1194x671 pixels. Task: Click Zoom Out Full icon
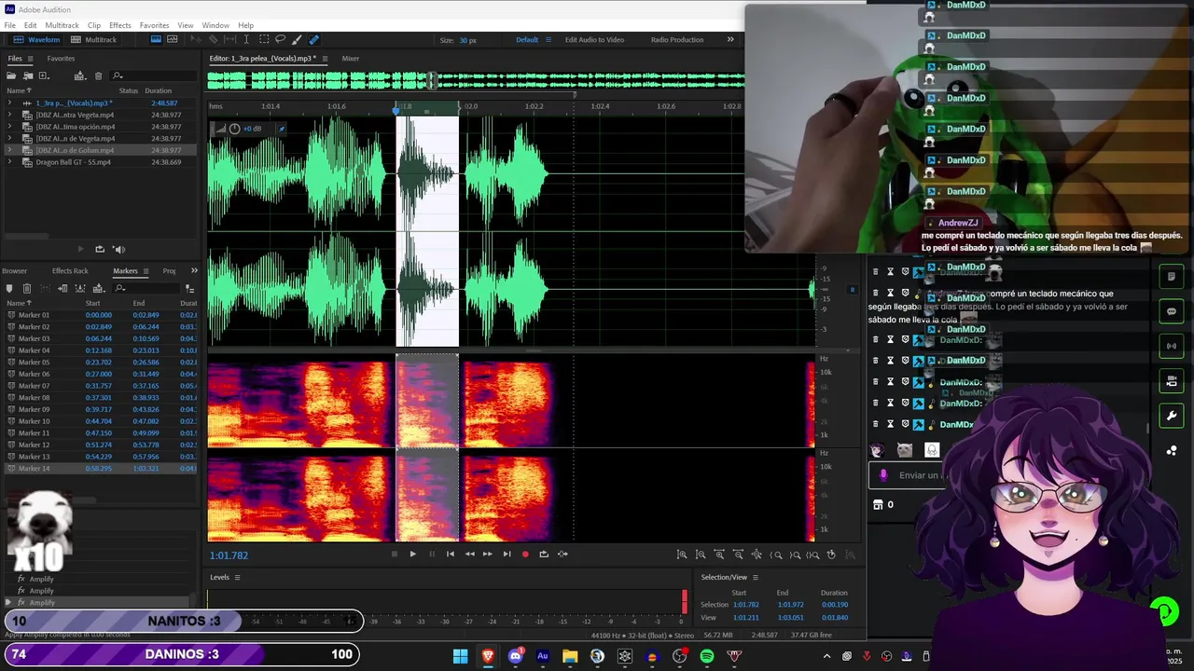point(757,555)
